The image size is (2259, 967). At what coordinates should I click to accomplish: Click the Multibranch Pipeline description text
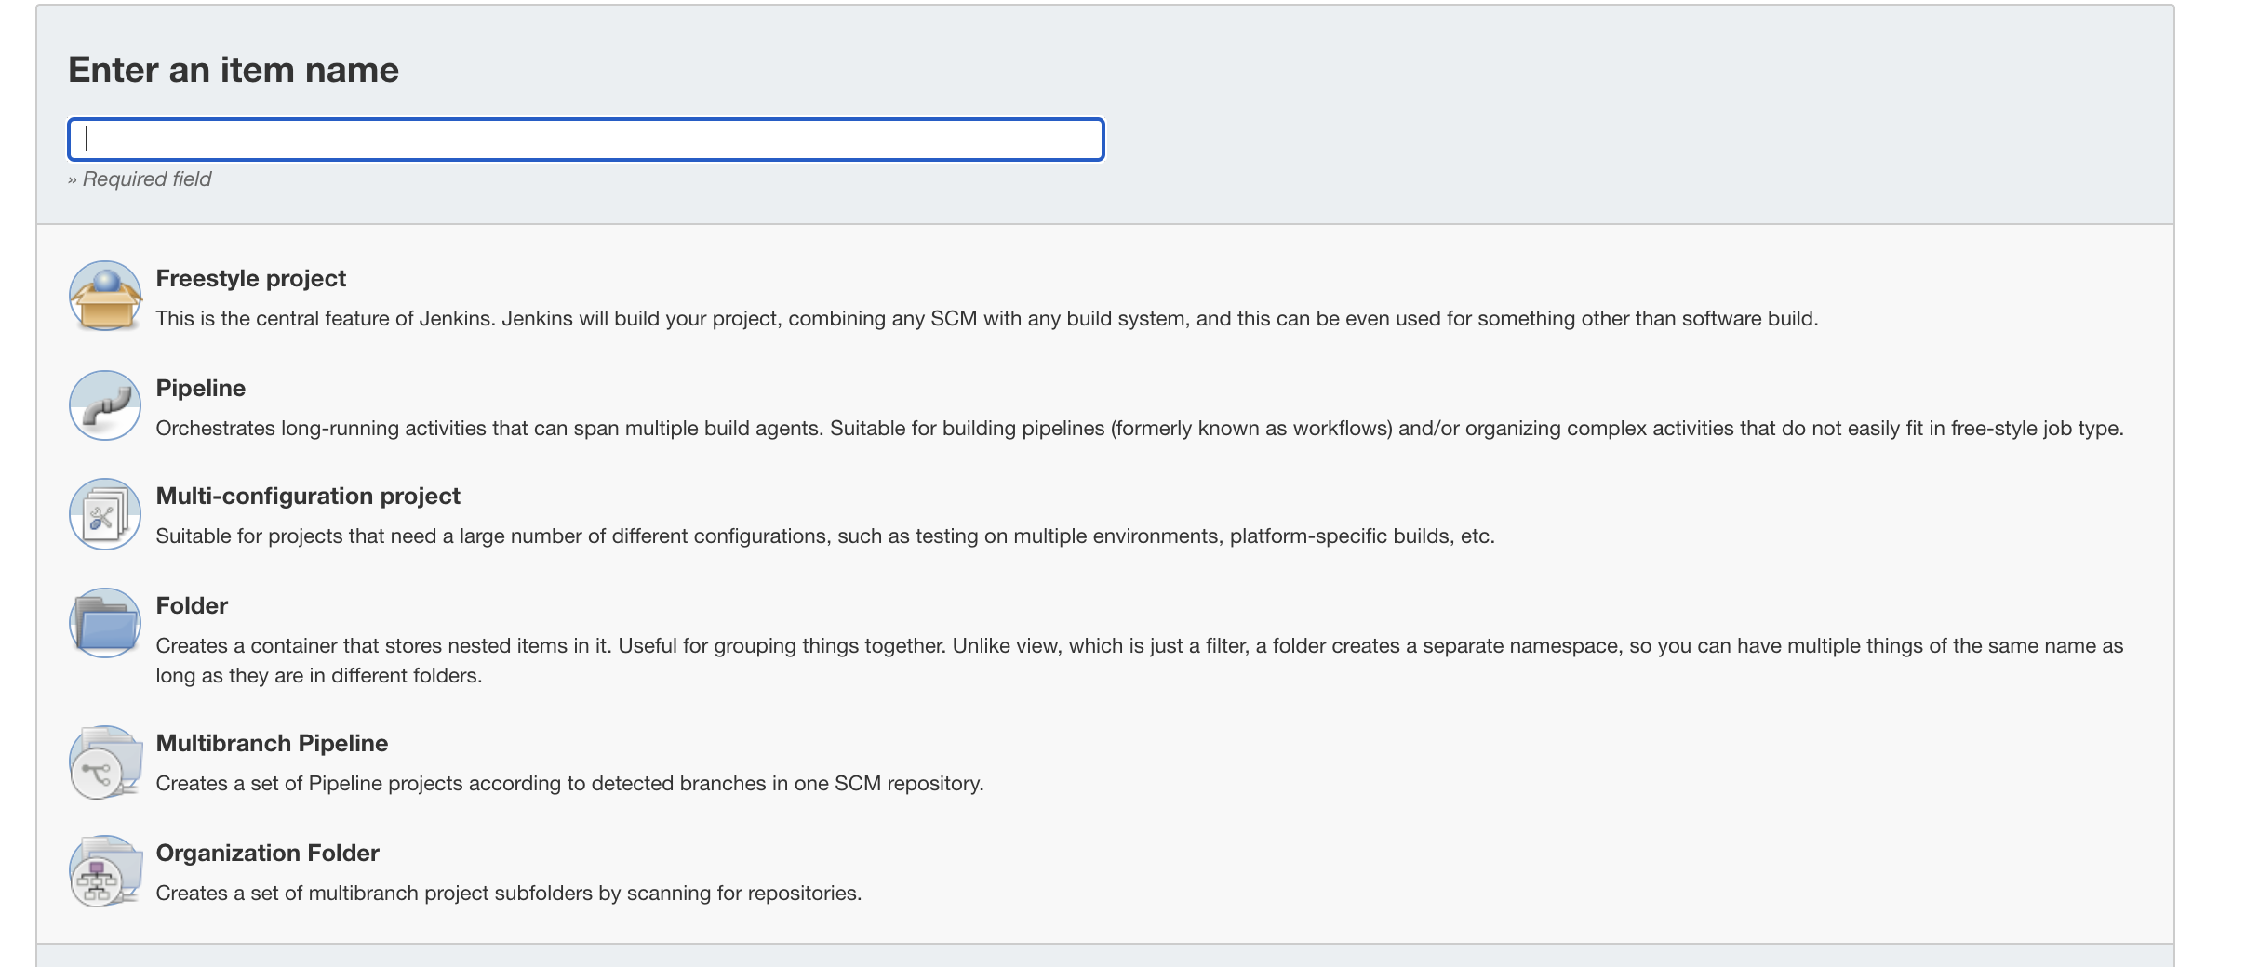(569, 784)
